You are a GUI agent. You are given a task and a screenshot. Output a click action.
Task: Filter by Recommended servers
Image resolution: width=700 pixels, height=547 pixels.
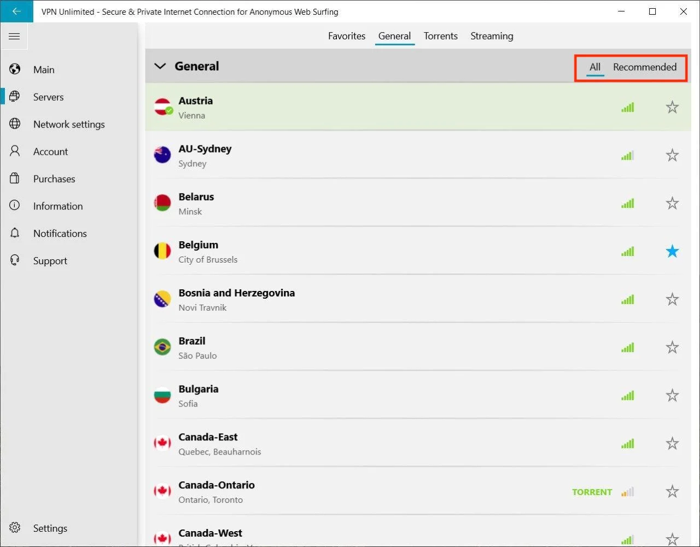click(645, 67)
